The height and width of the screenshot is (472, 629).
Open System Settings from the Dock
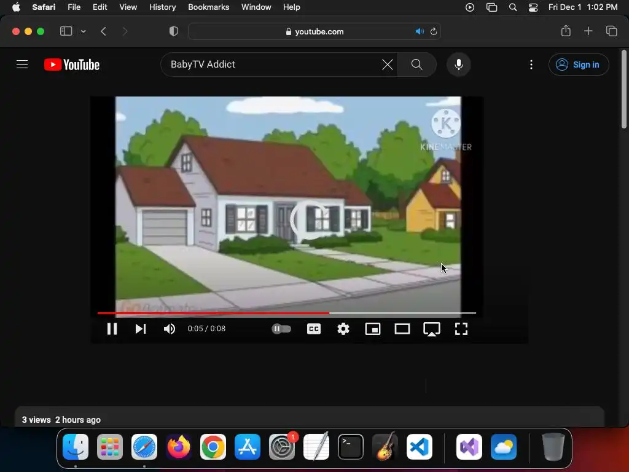point(282,447)
